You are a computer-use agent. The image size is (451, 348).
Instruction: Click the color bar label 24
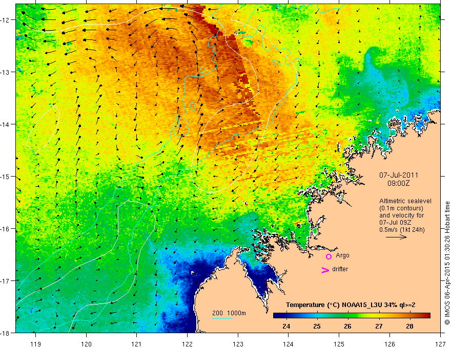point(286,326)
